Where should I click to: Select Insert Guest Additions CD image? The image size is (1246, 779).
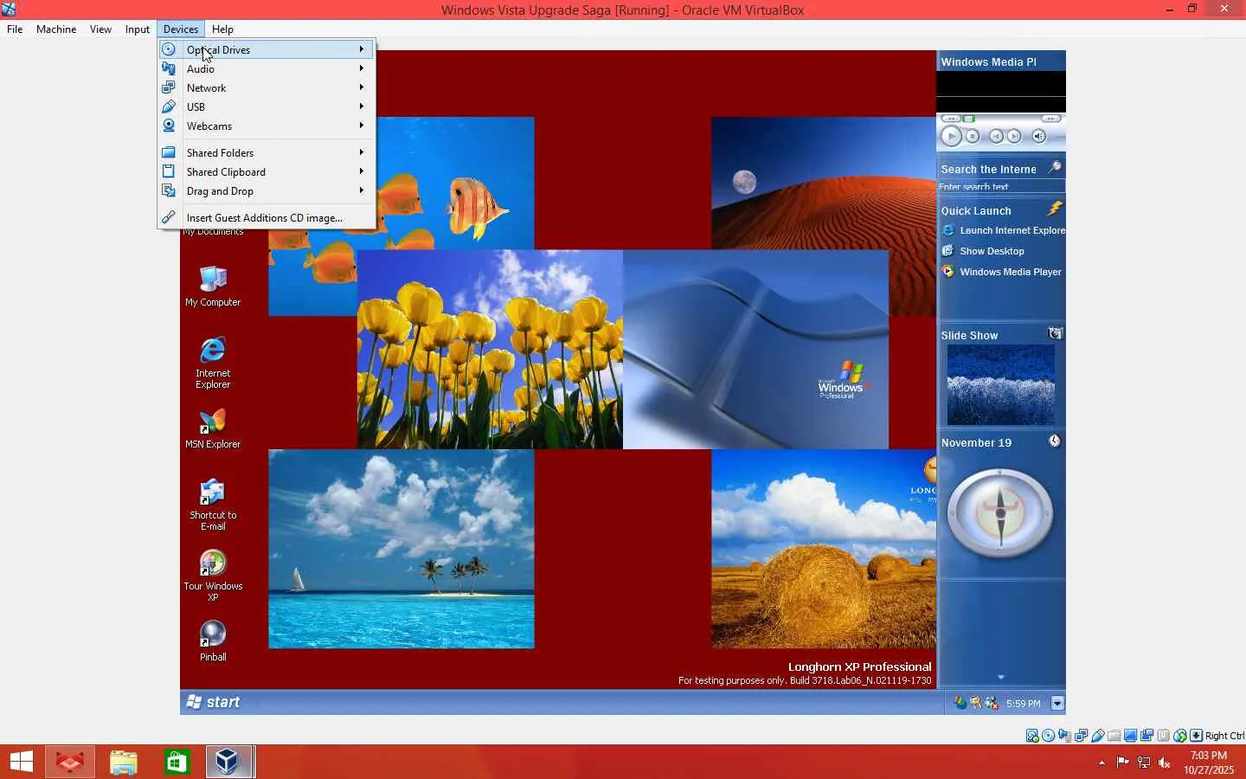[x=267, y=218]
